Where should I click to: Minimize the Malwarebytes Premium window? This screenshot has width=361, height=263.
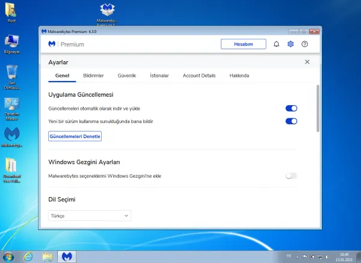tap(294, 32)
